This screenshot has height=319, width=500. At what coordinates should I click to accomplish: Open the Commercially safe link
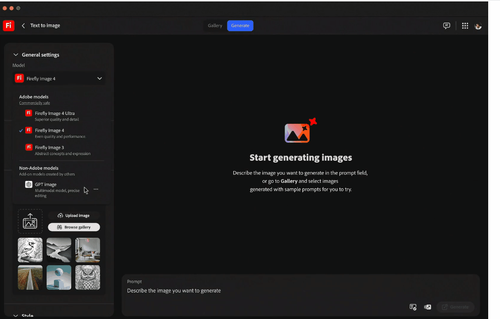click(34, 103)
